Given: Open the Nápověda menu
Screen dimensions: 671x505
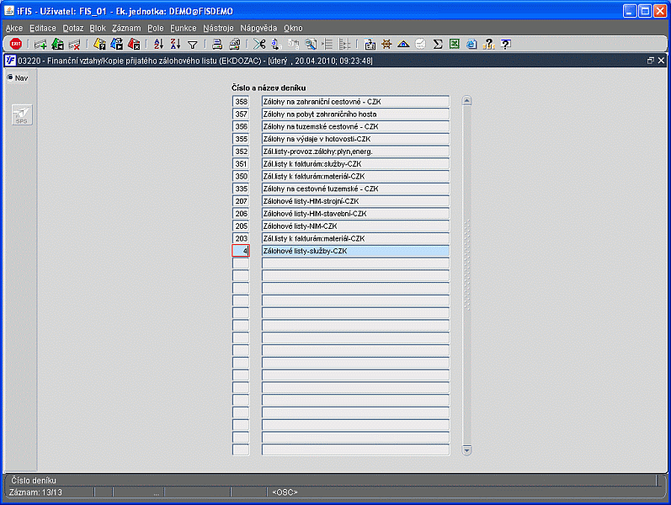Looking at the screenshot, I should pyautogui.click(x=258, y=29).
